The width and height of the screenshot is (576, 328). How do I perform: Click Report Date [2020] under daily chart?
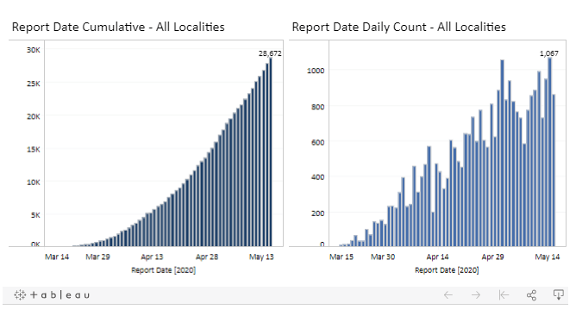coord(447,270)
